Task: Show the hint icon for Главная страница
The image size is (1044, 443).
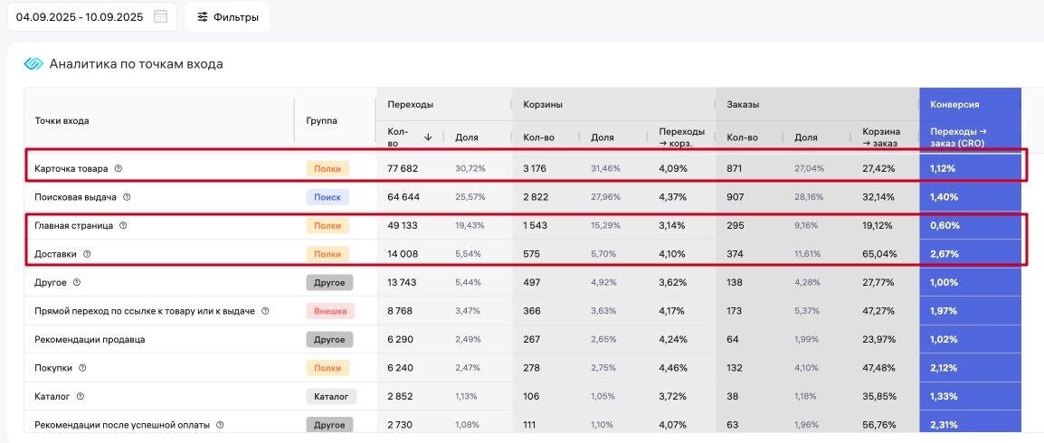Action: point(124,226)
